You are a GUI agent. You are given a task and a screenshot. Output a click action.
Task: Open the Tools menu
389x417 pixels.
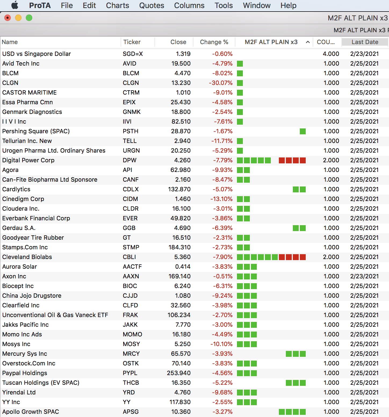[x=224, y=5]
